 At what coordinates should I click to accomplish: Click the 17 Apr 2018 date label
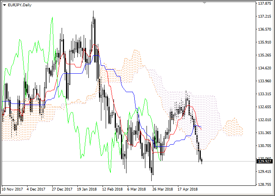point(187,189)
